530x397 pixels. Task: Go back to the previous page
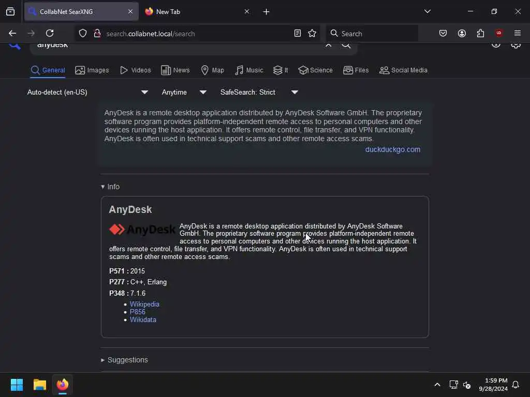point(12,33)
